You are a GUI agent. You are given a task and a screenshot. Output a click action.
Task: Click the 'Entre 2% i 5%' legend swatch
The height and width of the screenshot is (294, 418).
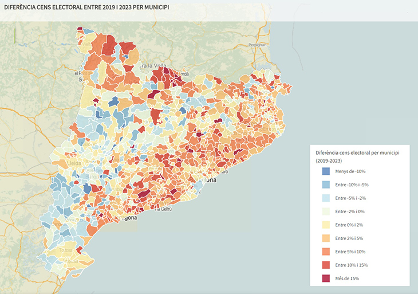[326, 238]
